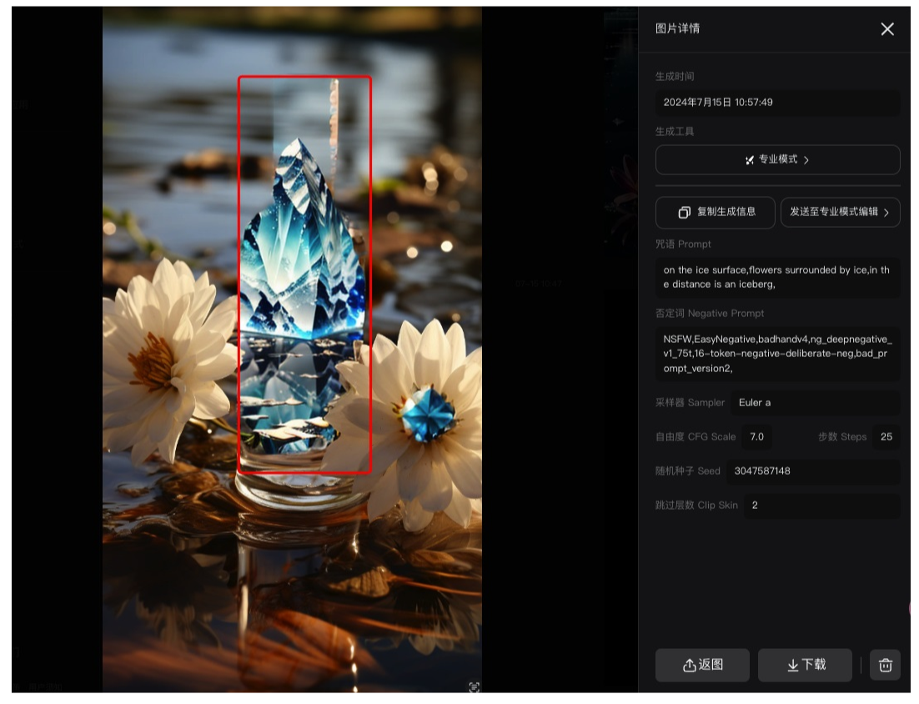Click the Steps value 25
Image resolution: width=919 pixels, height=704 pixels.
tap(886, 436)
